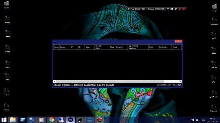This screenshot has width=220, height=123.
Task: Show hidden system tray icons
Action: tap(189, 120)
